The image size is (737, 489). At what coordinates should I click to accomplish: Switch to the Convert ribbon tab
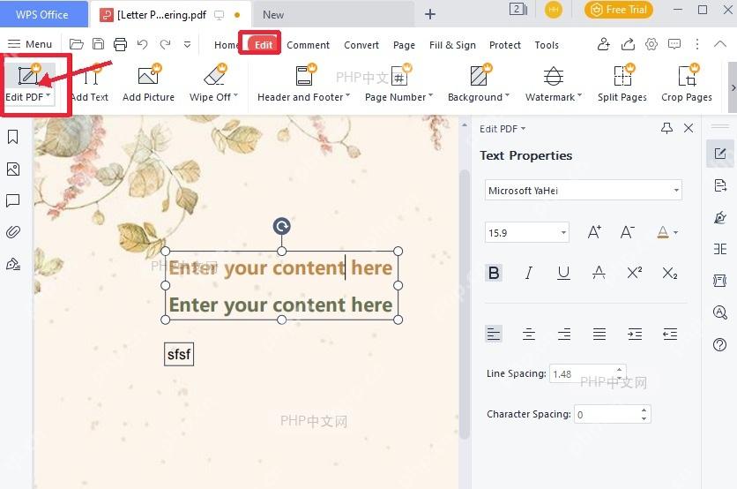click(361, 45)
